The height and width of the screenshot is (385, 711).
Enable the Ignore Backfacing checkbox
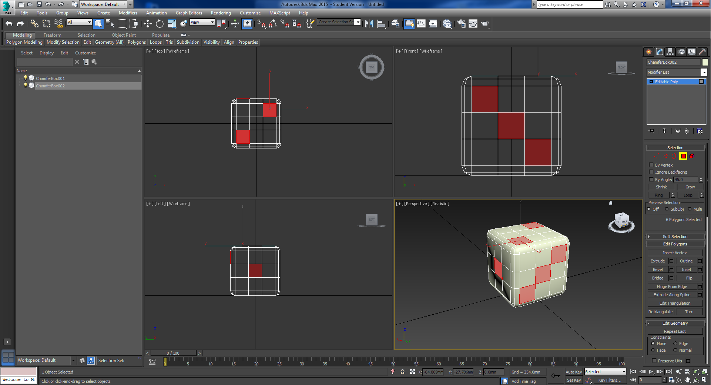tap(651, 172)
